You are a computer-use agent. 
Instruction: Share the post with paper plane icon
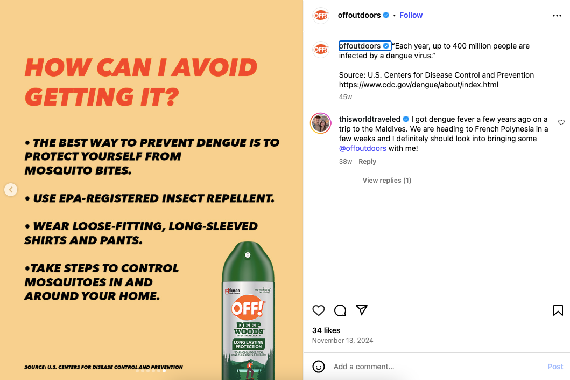tap(362, 310)
